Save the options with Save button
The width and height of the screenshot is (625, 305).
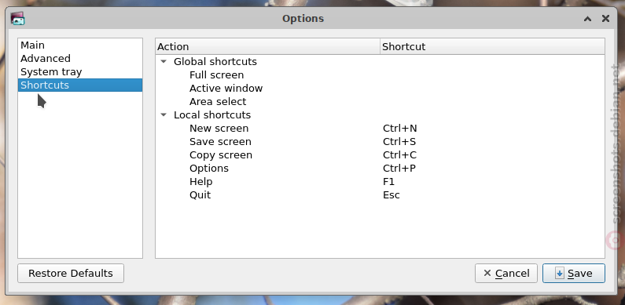tap(574, 273)
